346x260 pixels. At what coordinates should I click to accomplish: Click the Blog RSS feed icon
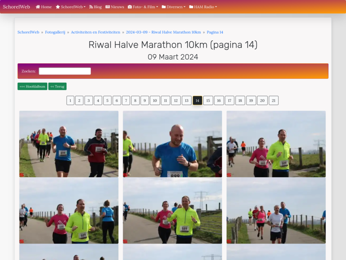91,7
